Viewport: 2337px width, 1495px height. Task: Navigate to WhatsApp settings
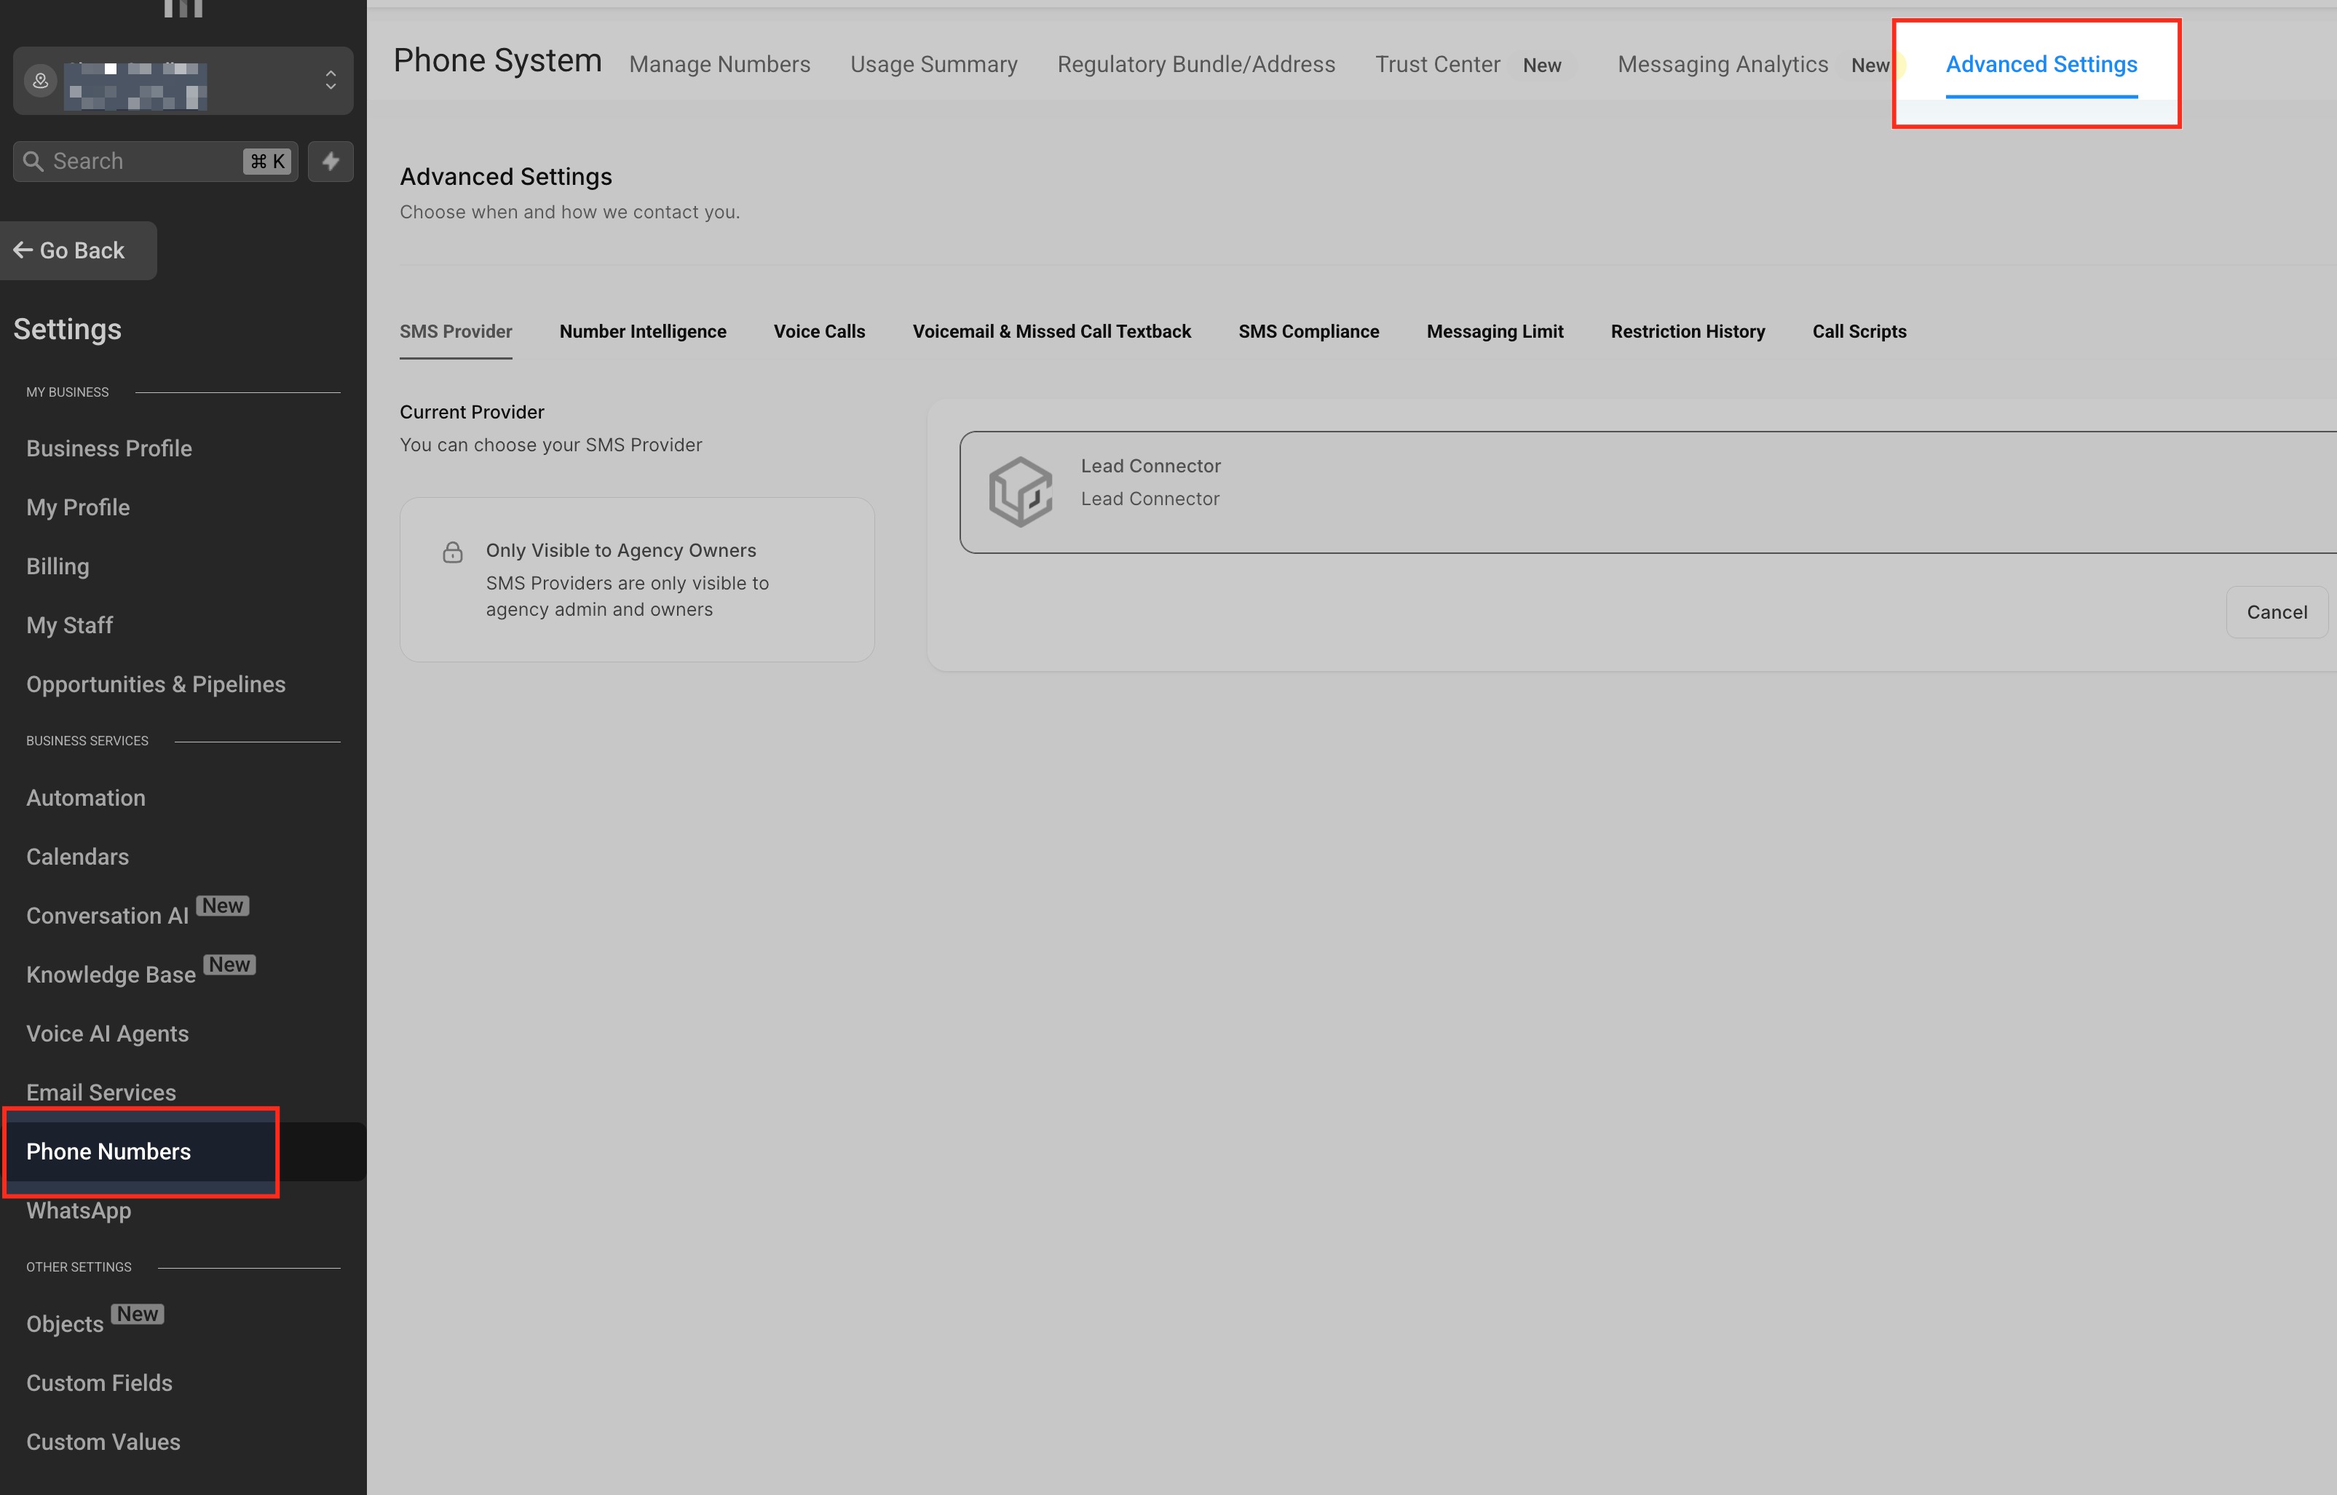point(79,1212)
